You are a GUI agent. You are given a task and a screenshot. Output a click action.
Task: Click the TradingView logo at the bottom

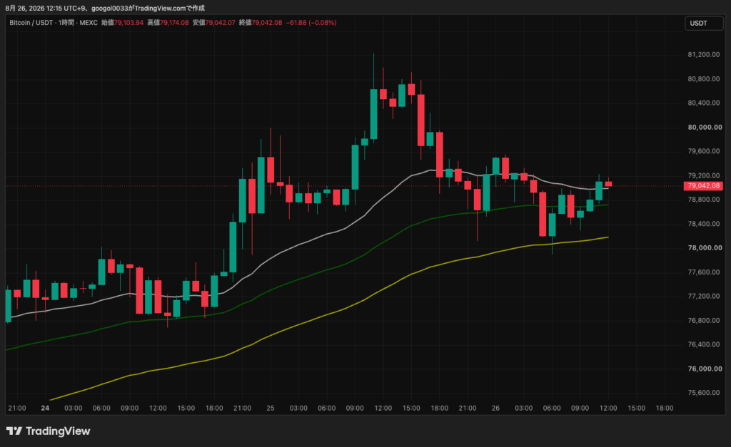click(48, 431)
